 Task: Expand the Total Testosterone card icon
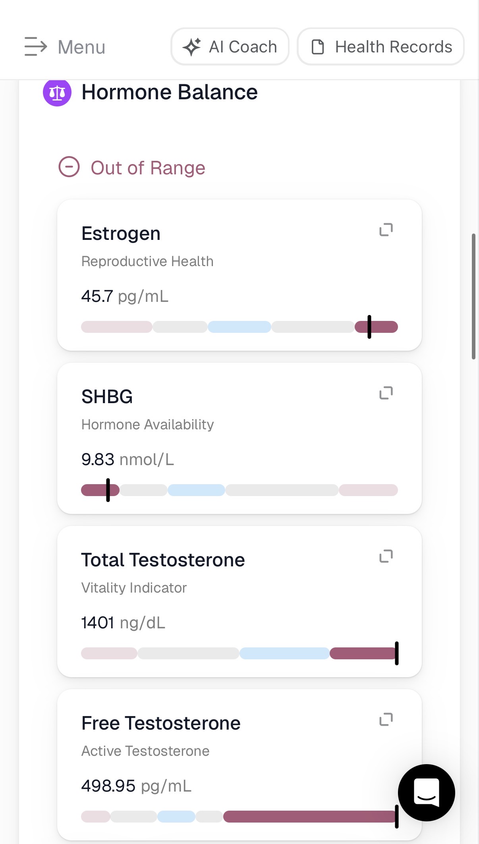[386, 556]
